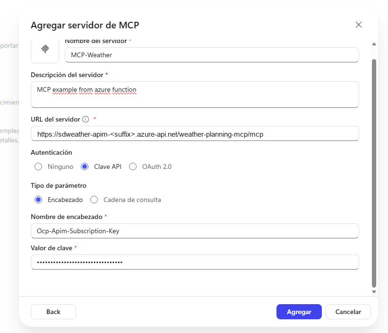Edit the Descripción del servidor text area
The width and height of the screenshot is (388, 333).
pos(195,95)
